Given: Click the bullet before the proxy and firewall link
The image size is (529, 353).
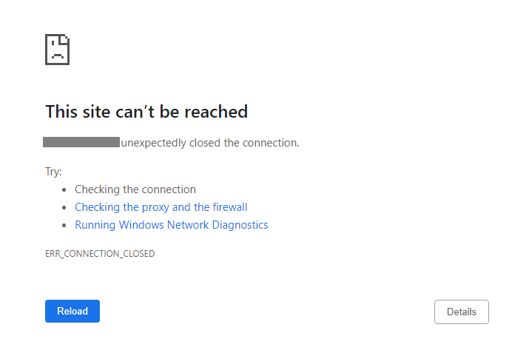Looking at the screenshot, I should tap(64, 207).
